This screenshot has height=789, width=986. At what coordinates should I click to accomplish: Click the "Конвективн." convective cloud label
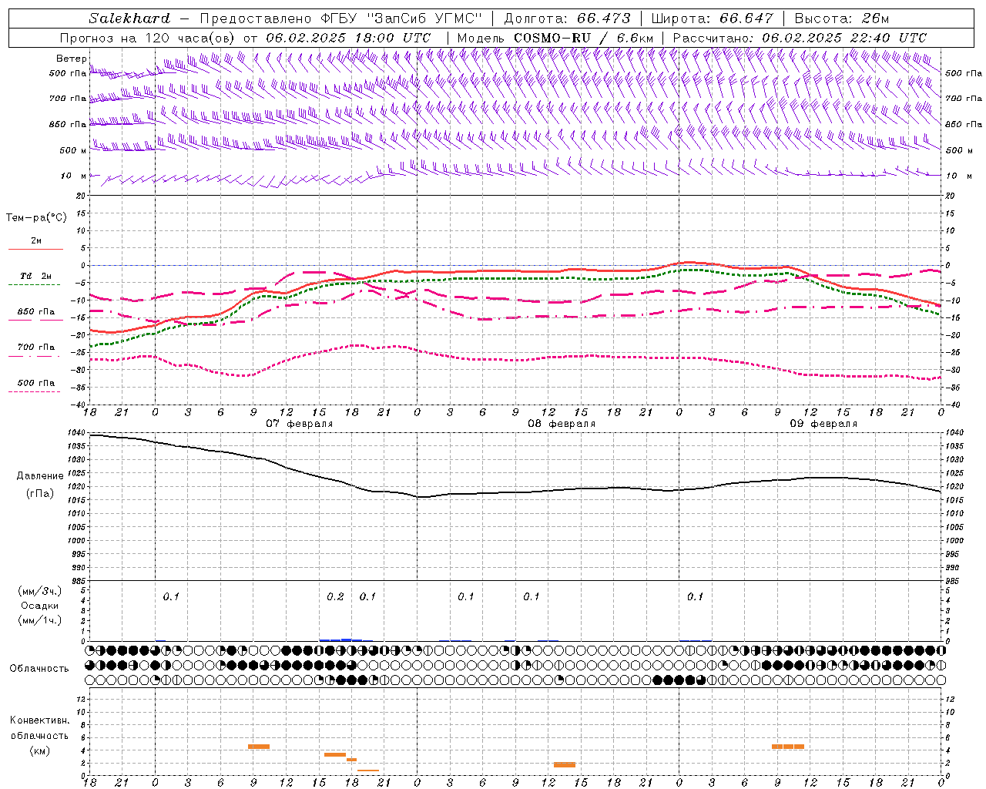click(40, 720)
